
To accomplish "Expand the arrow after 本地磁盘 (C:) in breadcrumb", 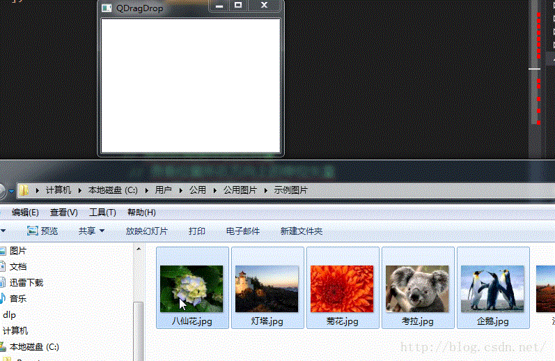I will tap(146, 190).
